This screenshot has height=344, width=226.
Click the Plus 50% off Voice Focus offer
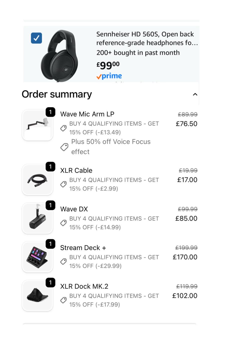point(111,147)
